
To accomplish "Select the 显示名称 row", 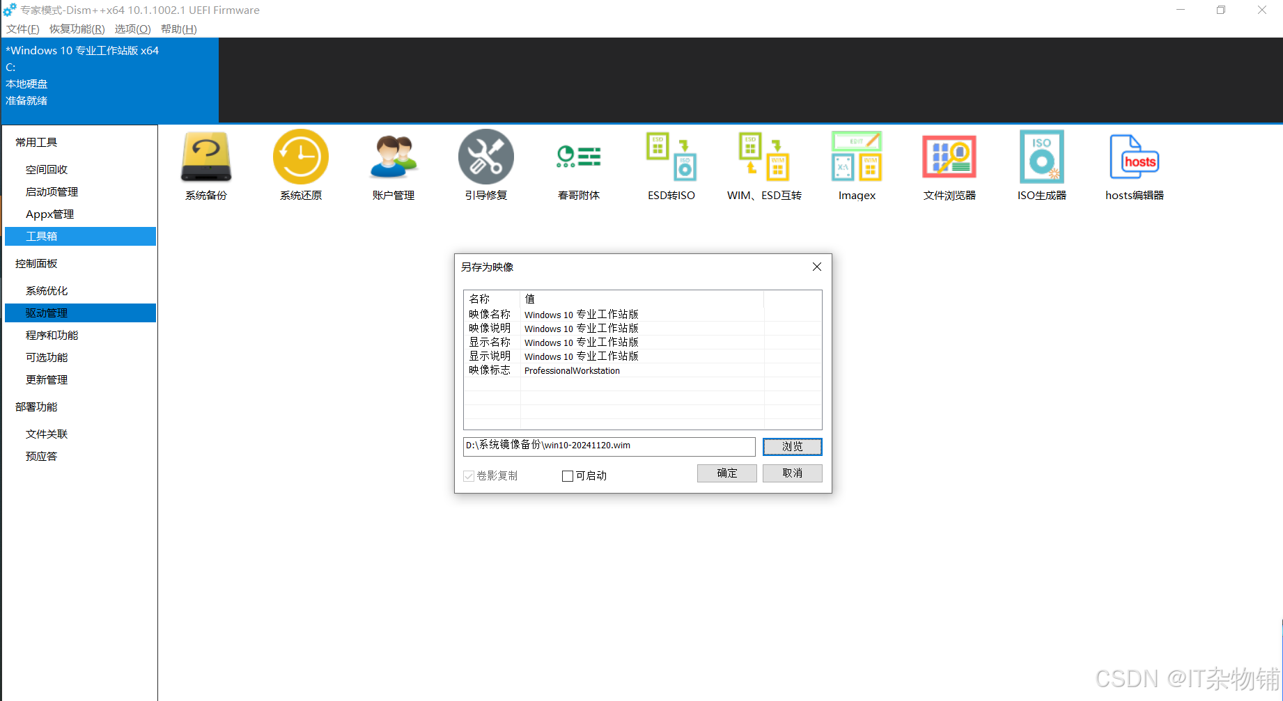I will tap(642, 342).
